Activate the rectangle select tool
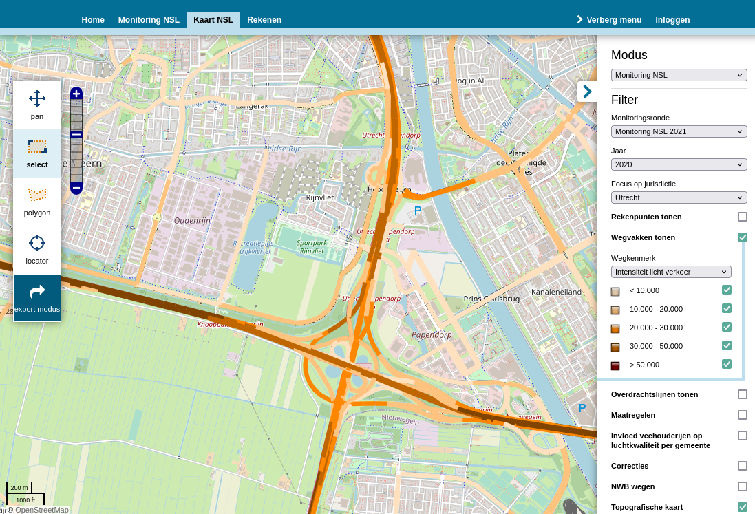Viewport: 755px width, 514px height. [x=37, y=153]
